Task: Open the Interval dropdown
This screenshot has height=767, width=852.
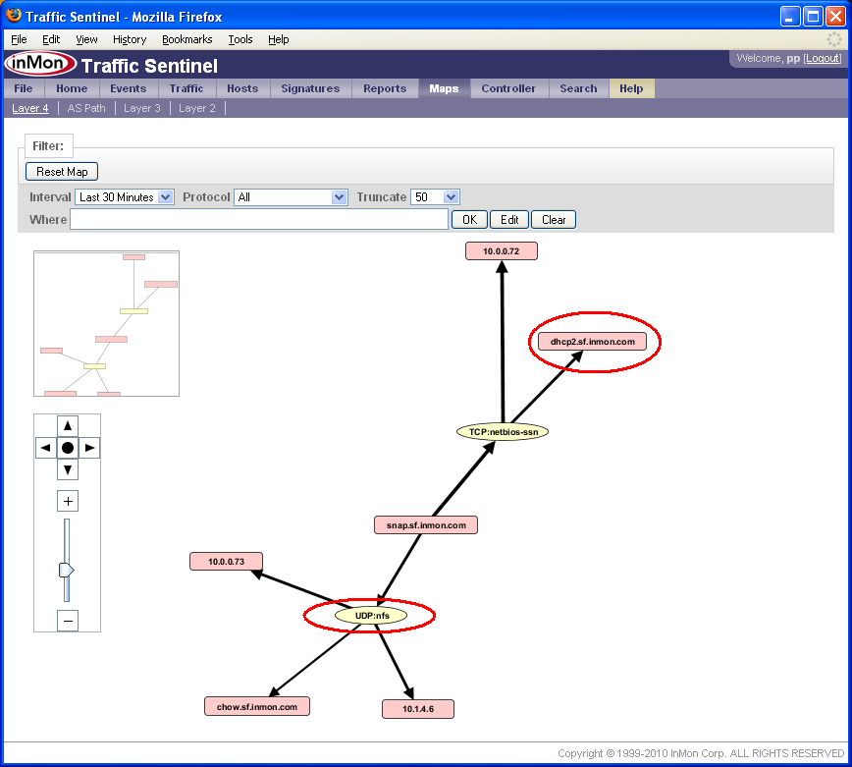Action: (125, 197)
